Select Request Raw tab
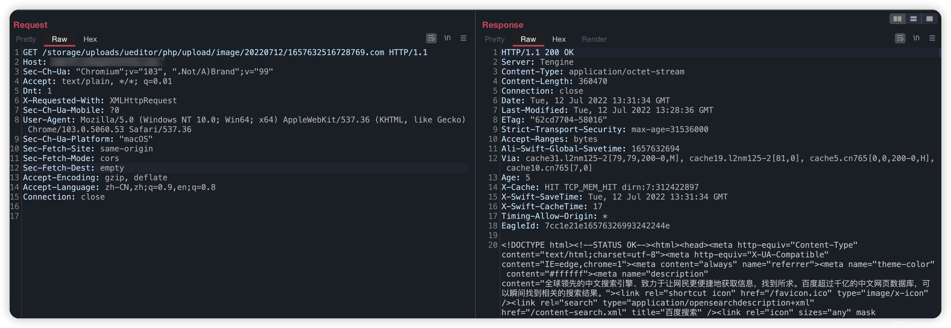 [59, 39]
